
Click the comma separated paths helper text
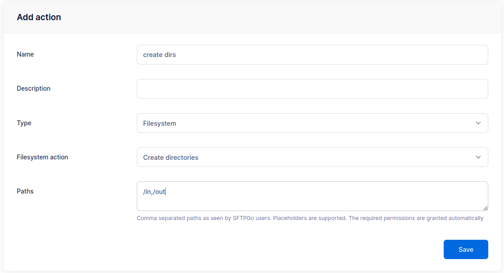click(x=310, y=218)
